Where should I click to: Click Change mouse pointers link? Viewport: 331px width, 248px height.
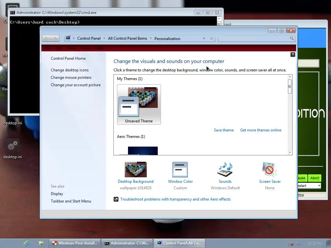pos(71,77)
